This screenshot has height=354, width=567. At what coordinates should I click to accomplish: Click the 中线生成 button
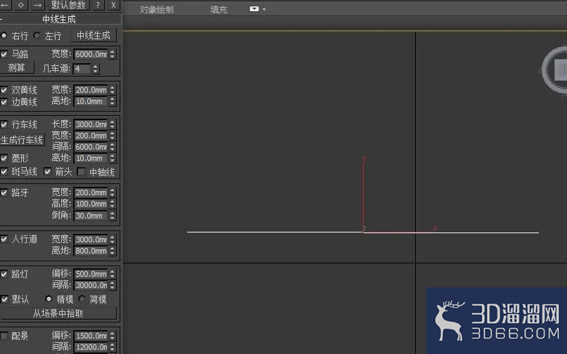tap(94, 35)
